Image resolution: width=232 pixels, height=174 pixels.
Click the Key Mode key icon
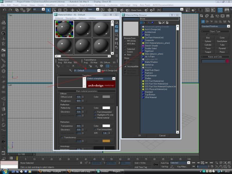pos(156,164)
